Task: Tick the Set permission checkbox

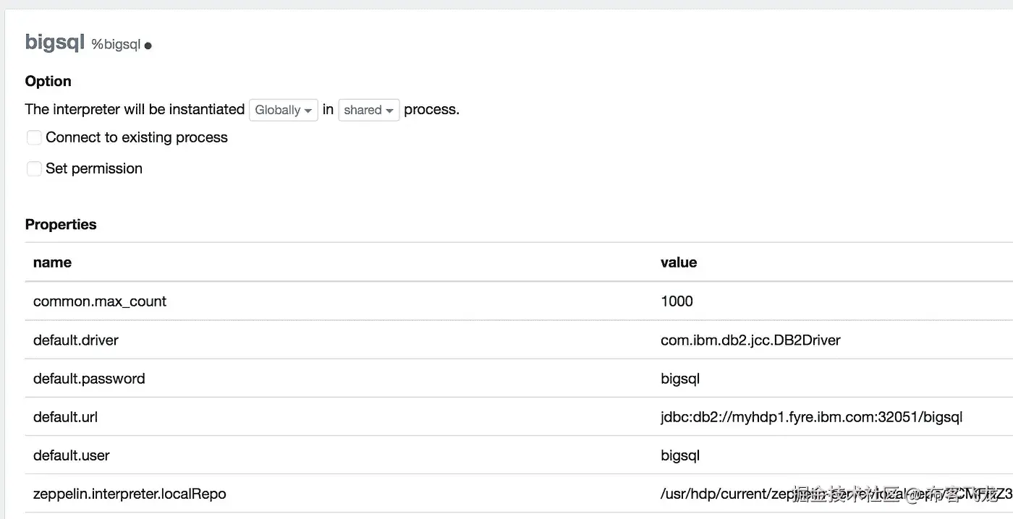Action: click(x=34, y=168)
